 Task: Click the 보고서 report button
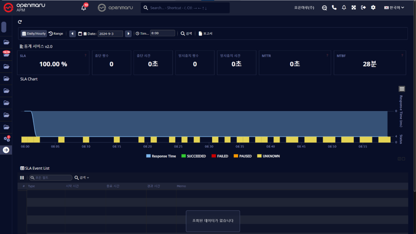[205, 34]
